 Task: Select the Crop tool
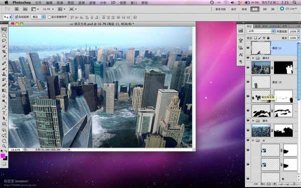[x=4, y=52]
